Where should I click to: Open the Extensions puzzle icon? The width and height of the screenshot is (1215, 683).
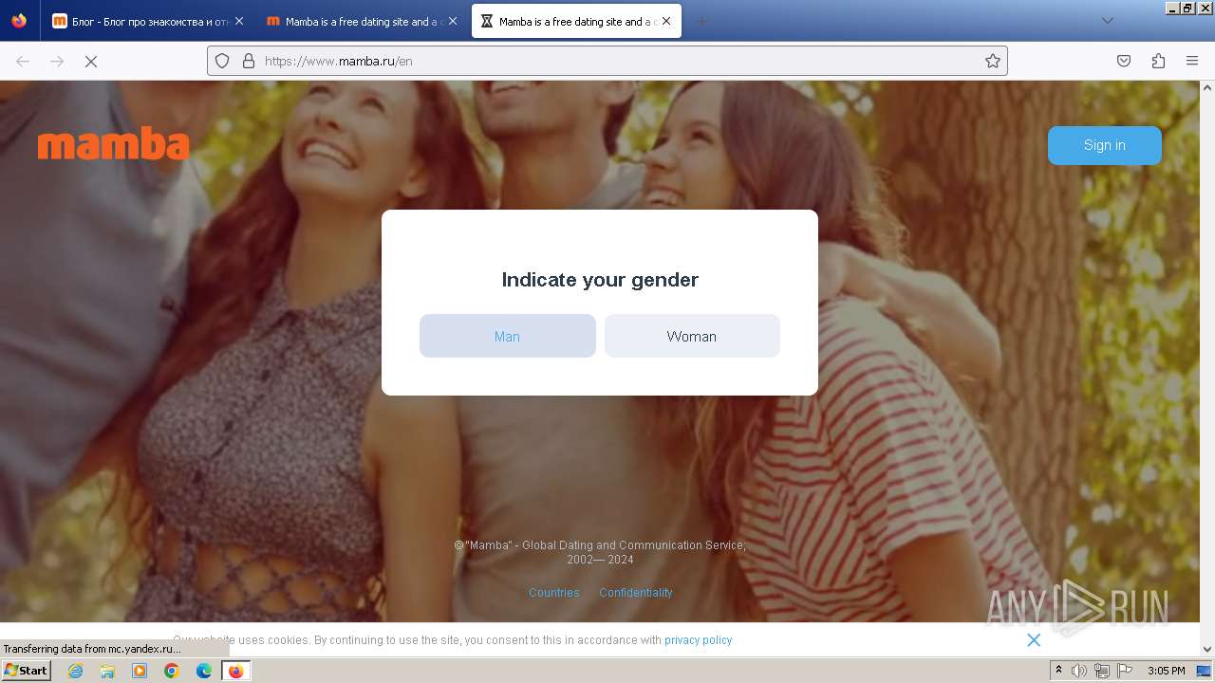click(x=1158, y=61)
